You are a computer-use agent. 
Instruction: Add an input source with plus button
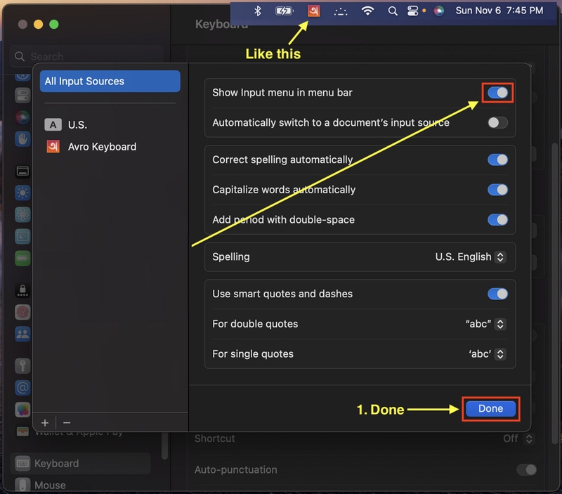45,422
